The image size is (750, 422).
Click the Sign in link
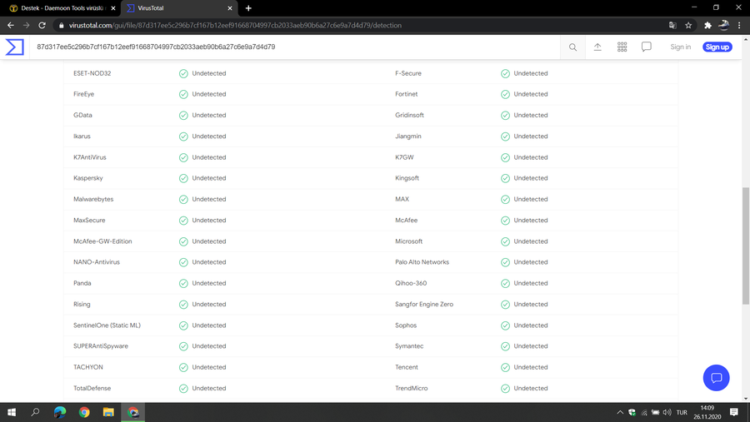tap(680, 47)
